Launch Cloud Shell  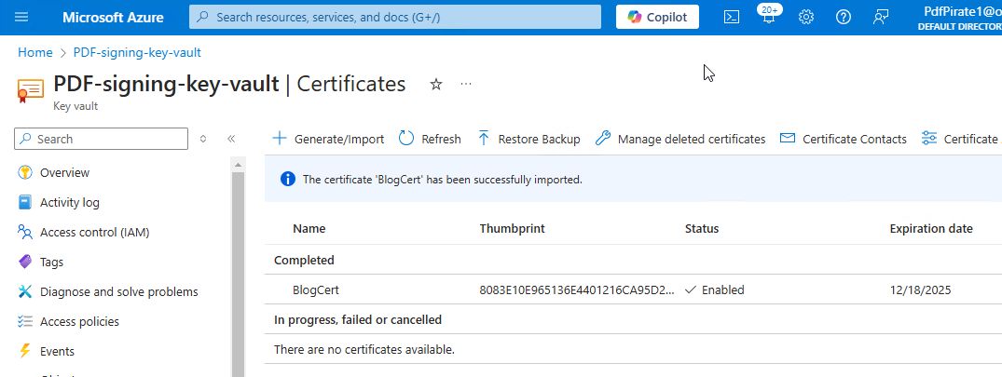click(x=732, y=18)
